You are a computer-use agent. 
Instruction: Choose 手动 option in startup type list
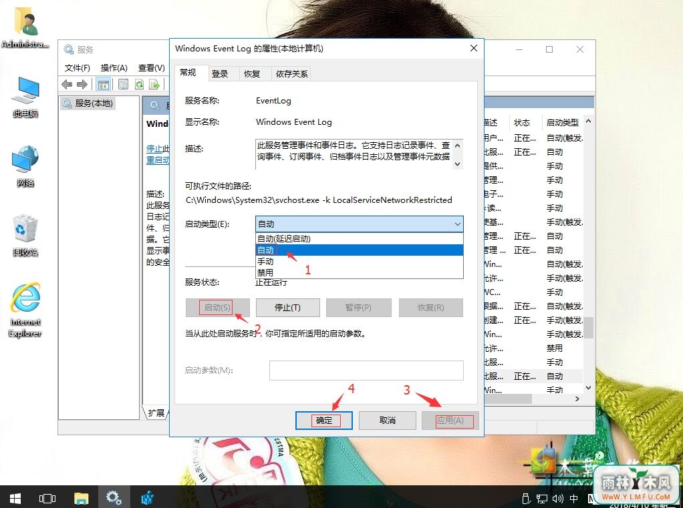pyautogui.click(x=360, y=262)
